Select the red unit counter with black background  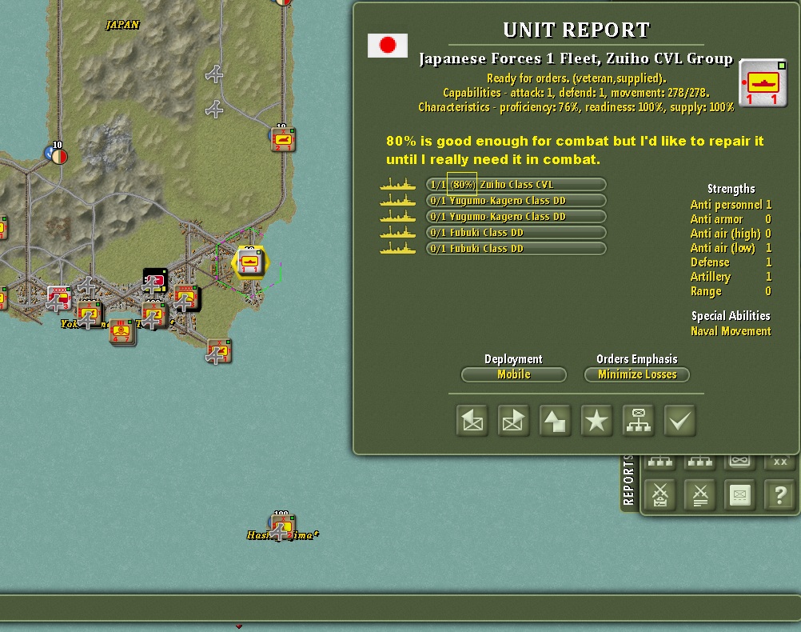pyautogui.click(x=155, y=282)
